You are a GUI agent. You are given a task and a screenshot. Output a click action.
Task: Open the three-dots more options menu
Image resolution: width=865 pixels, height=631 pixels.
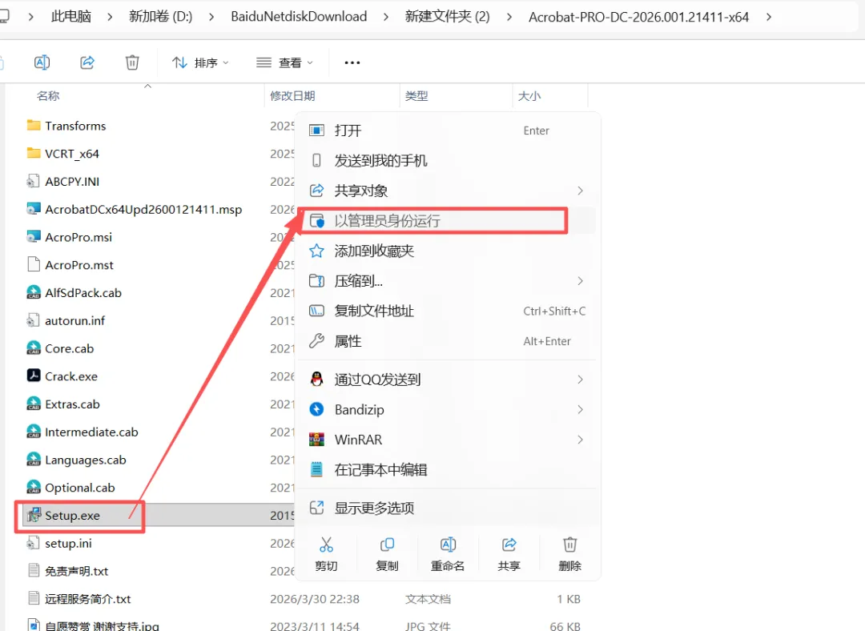352,63
